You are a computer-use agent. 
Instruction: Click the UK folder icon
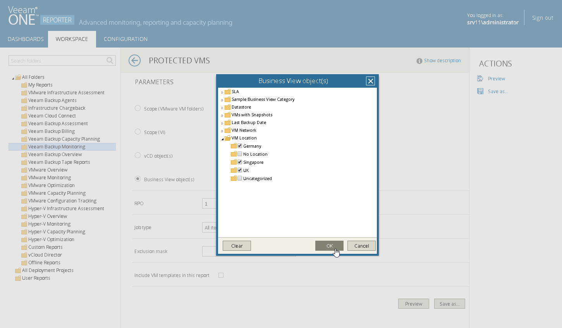tap(234, 170)
